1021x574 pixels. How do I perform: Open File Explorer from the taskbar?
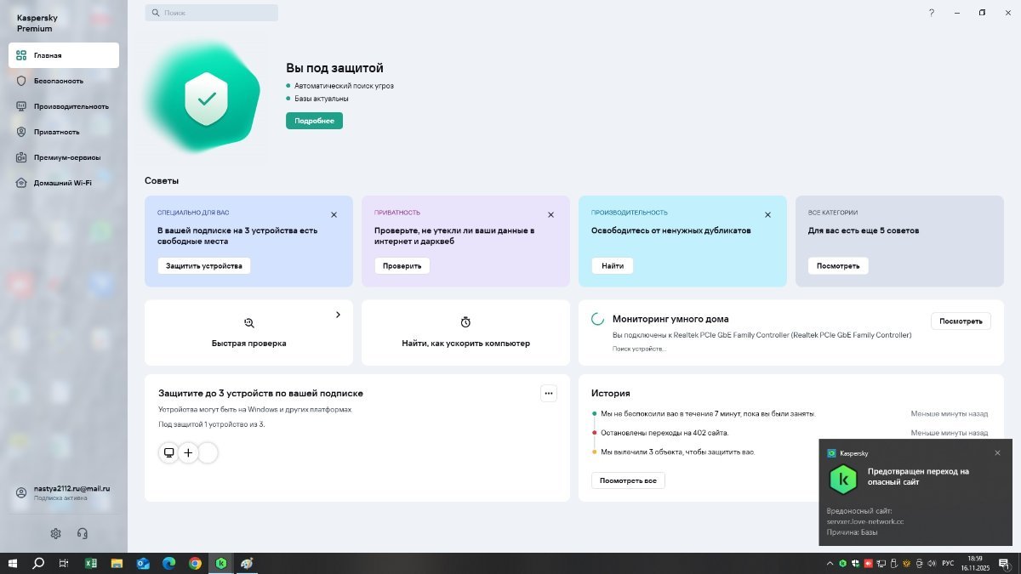coord(117,563)
